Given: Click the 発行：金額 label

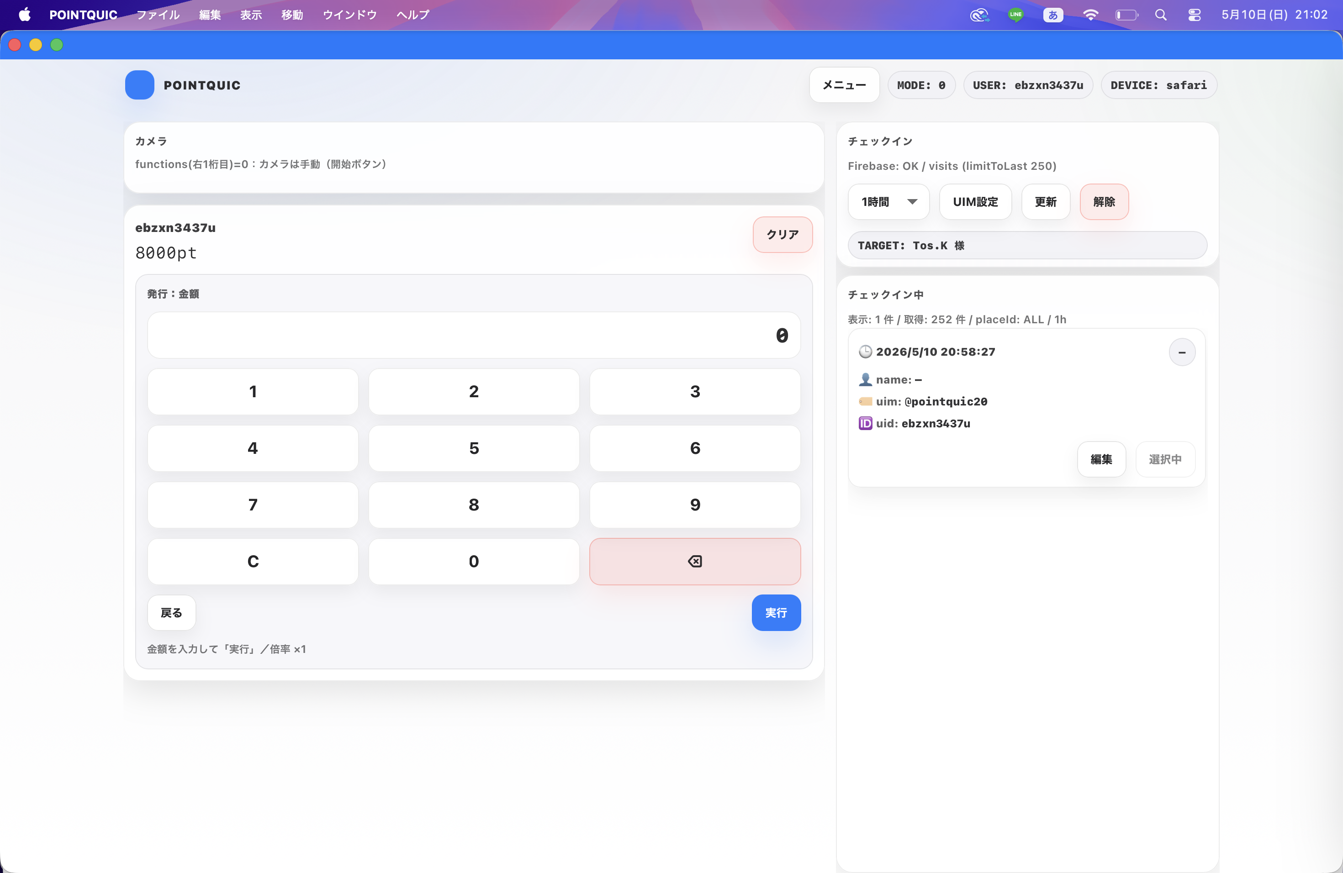Looking at the screenshot, I should click(x=173, y=294).
